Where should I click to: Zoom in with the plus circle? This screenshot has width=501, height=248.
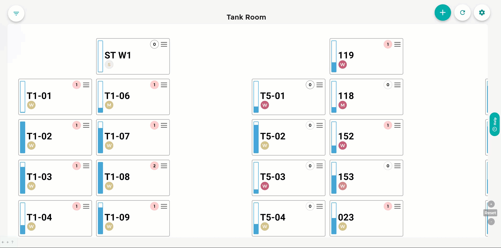491,204
